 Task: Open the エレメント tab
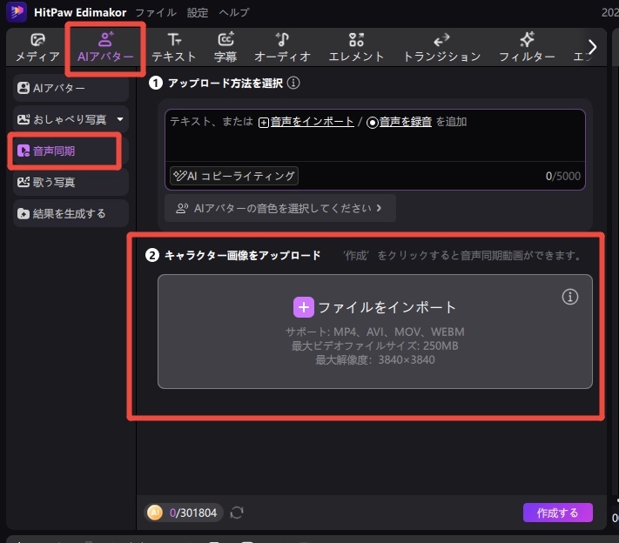pos(356,48)
